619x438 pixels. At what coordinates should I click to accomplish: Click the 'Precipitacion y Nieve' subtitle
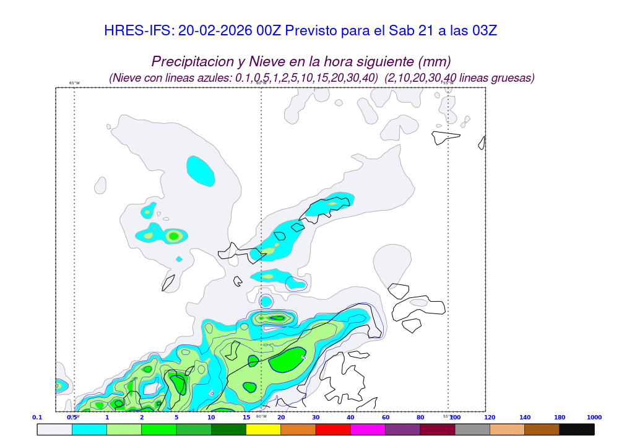[x=301, y=62]
